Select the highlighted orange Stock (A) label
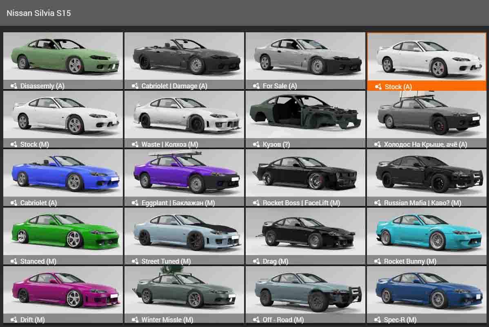The width and height of the screenshot is (489, 327). (398, 86)
